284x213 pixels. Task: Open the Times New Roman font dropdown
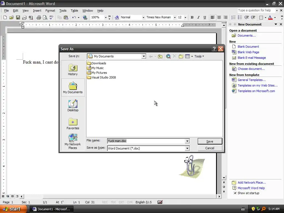point(175,17)
